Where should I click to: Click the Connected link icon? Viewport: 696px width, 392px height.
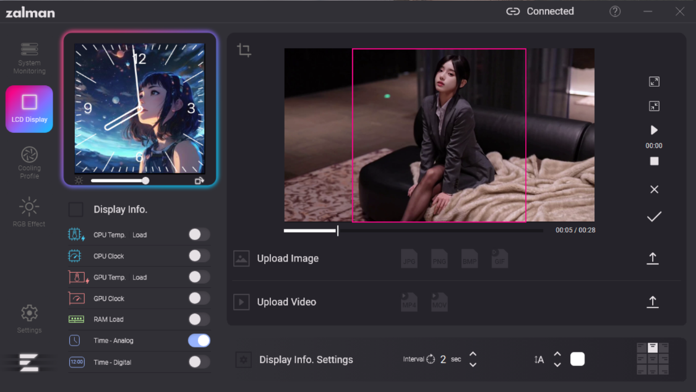click(x=513, y=12)
